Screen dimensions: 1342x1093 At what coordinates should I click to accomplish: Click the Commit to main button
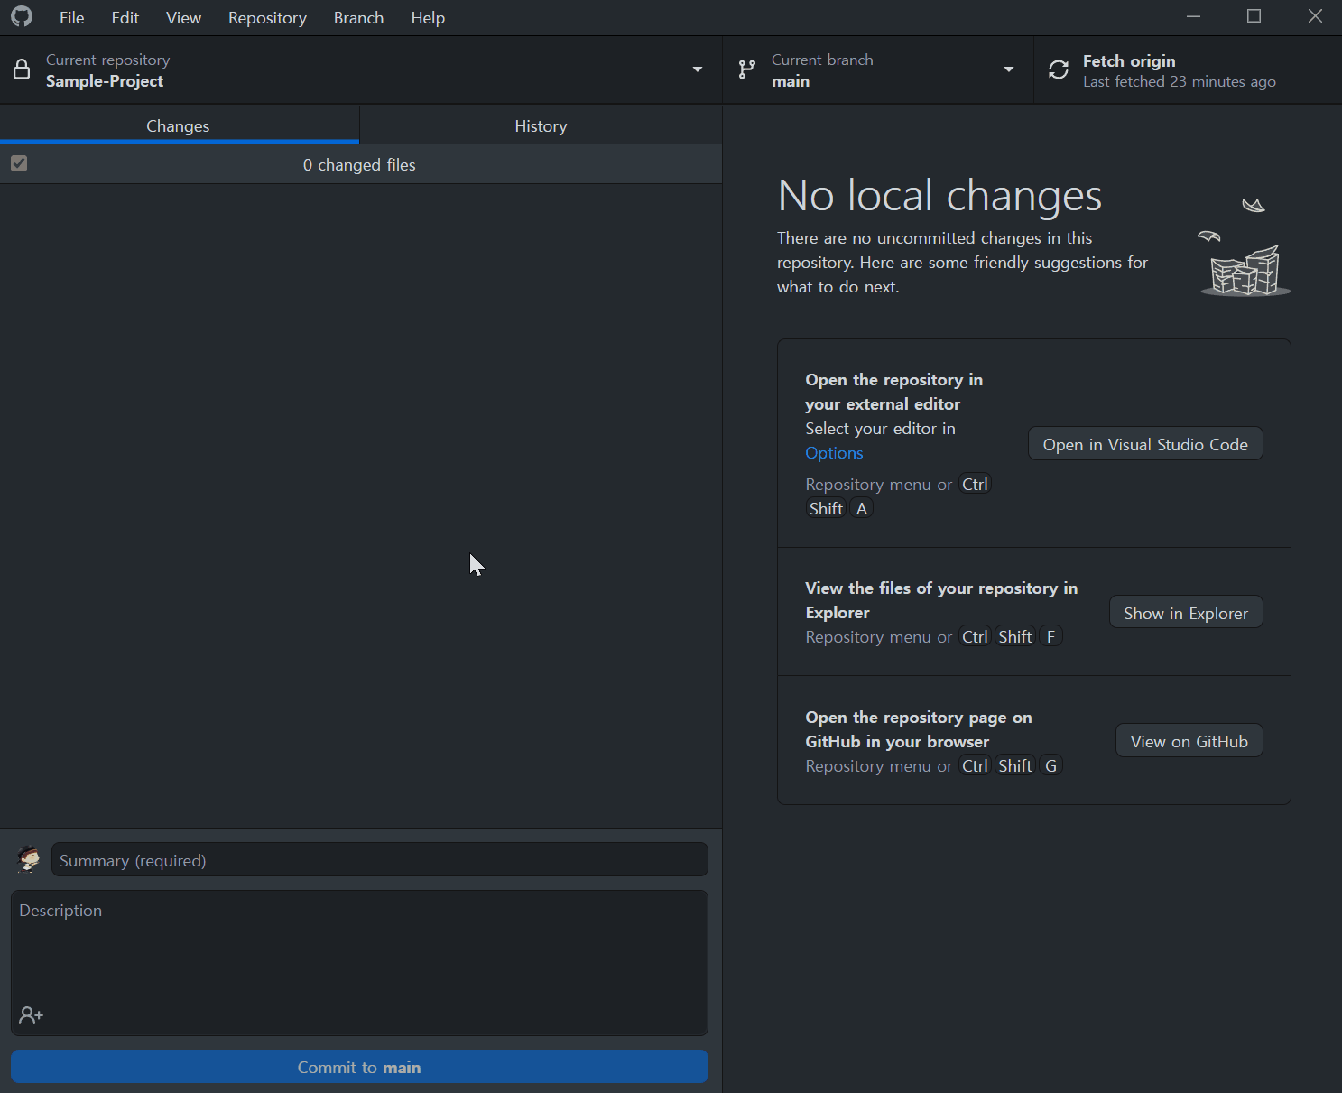coord(359,1067)
